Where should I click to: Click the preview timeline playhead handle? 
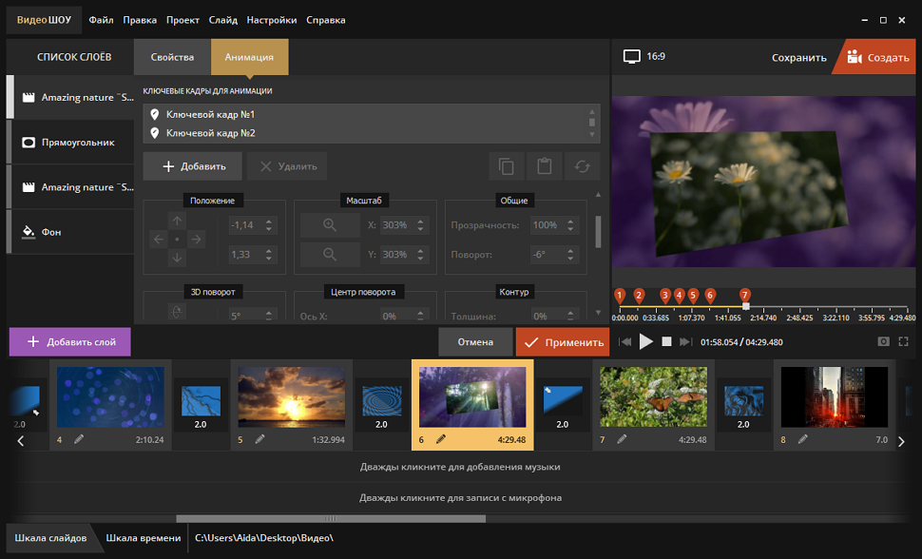[x=745, y=306]
